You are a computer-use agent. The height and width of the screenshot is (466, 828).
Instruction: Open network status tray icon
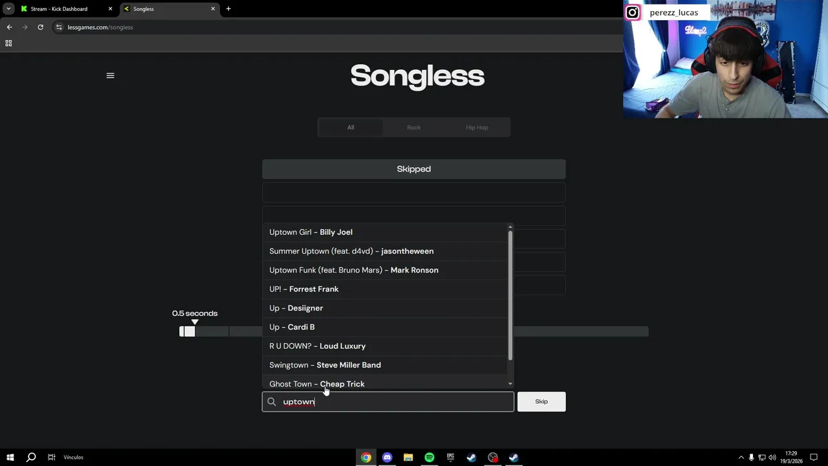(761, 458)
